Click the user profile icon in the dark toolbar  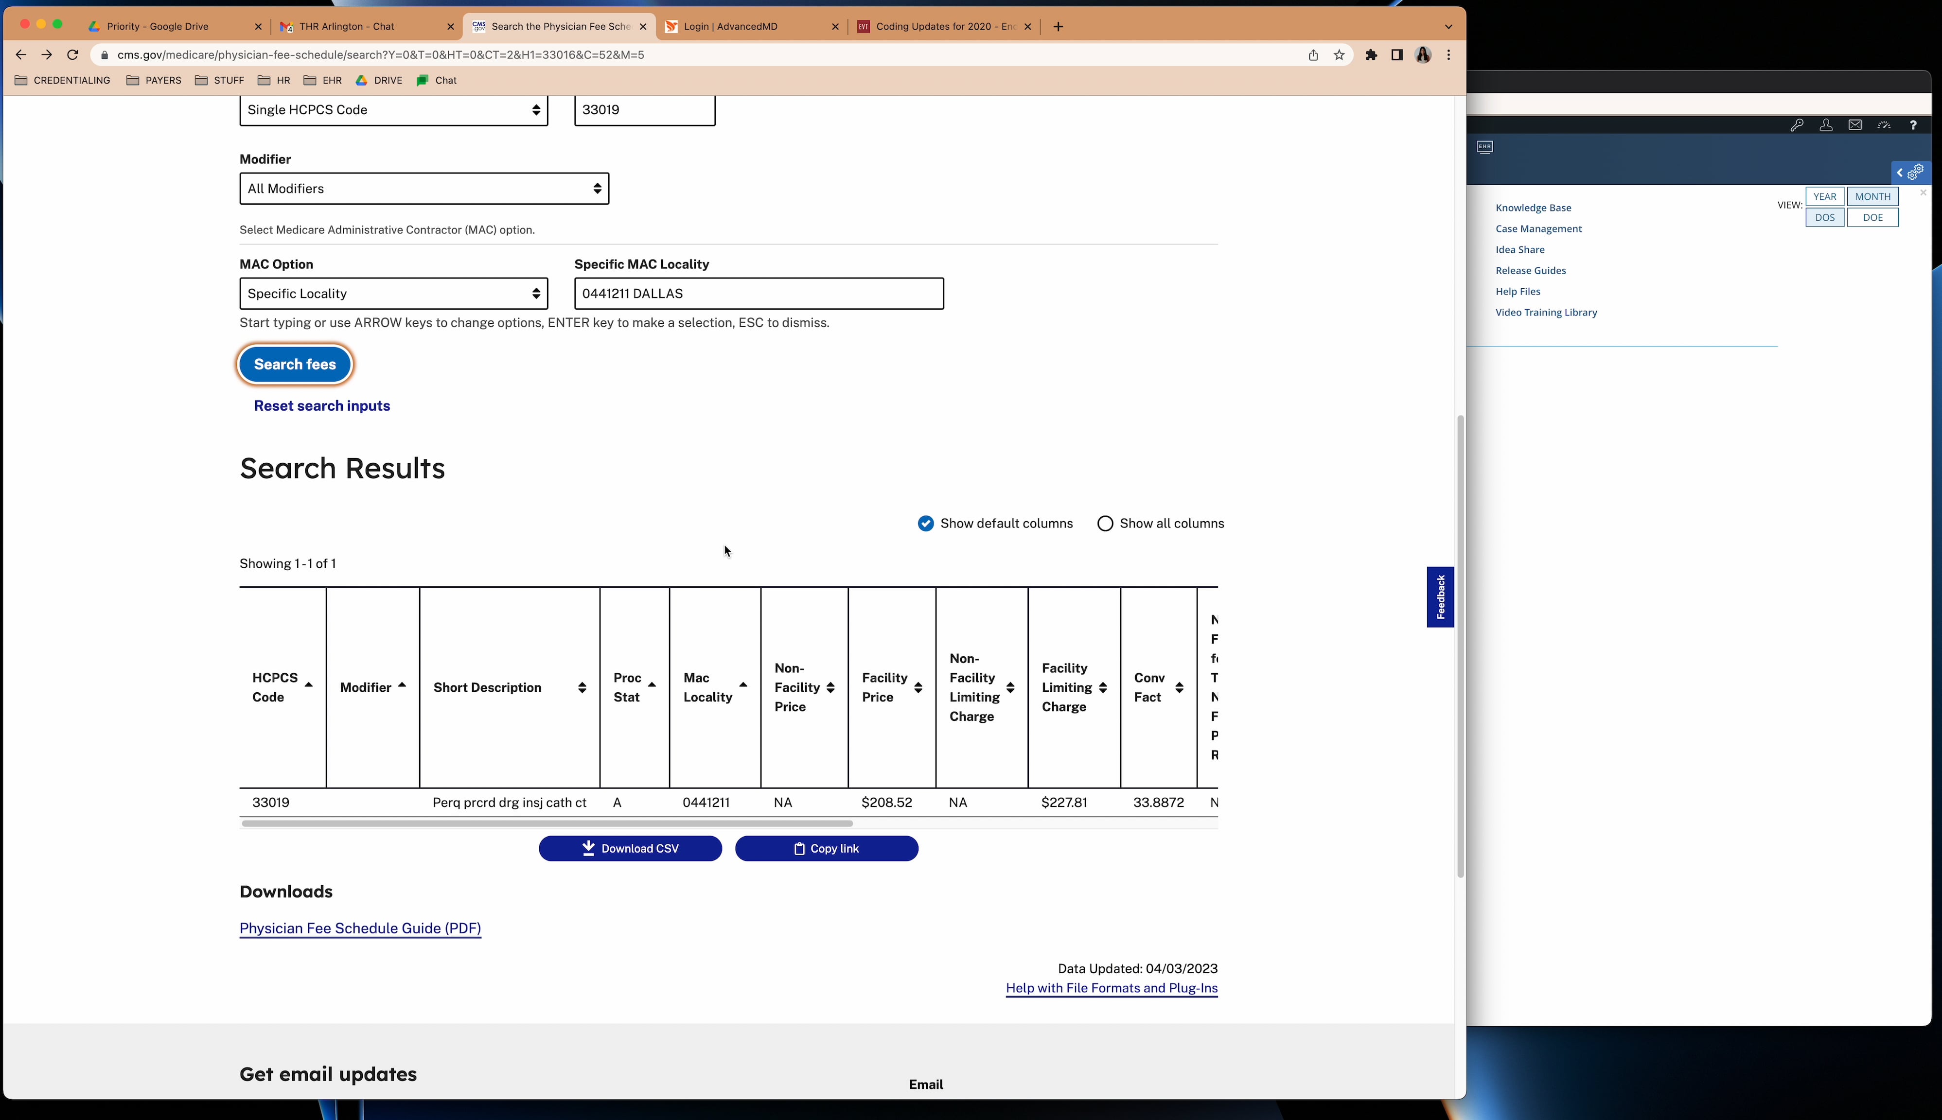point(1826,125)
